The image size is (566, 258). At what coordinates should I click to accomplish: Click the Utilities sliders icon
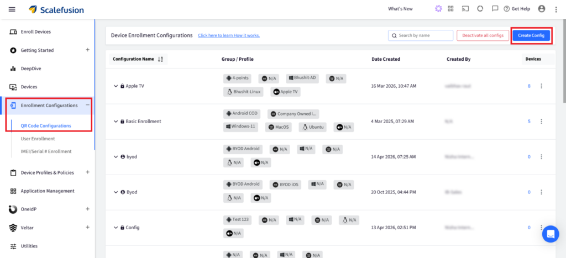coord(13,246)
